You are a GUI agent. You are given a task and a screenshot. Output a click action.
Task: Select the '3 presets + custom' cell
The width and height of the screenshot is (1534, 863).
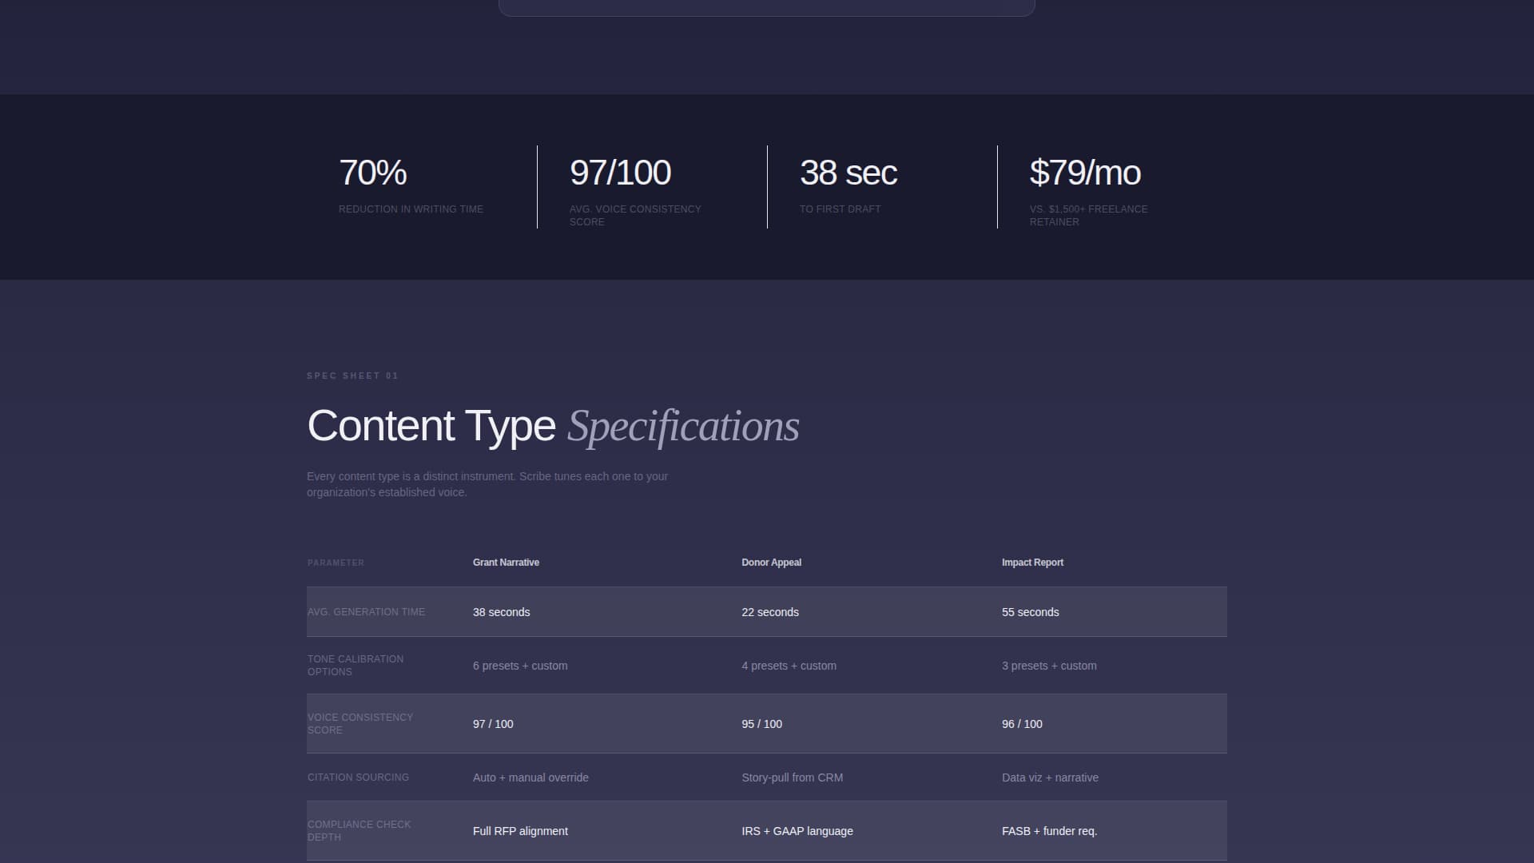[1049, 666]
